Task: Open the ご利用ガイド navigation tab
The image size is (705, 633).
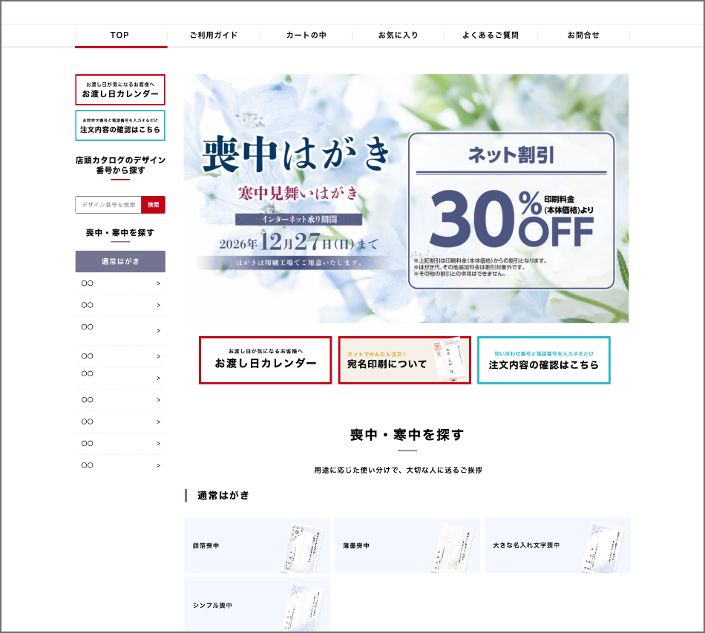Action: tap(214, 35)
